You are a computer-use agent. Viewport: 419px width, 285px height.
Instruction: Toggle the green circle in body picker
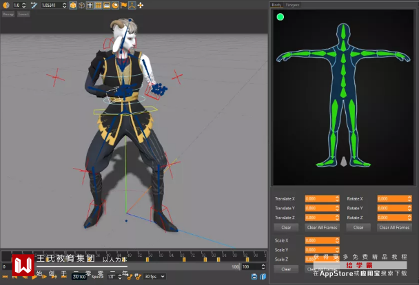280,17
